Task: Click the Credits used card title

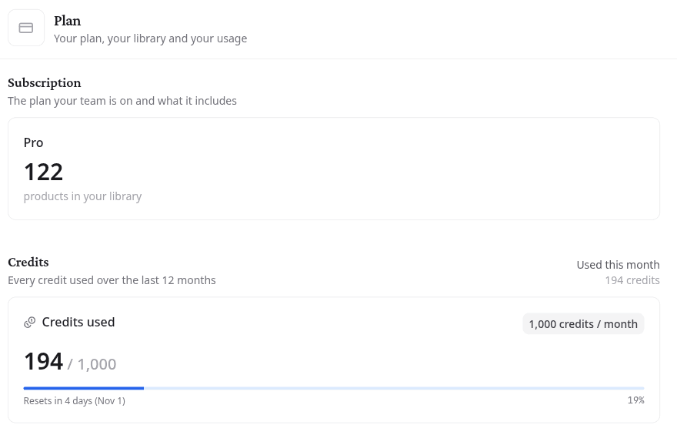Action: tap(78, 322)
